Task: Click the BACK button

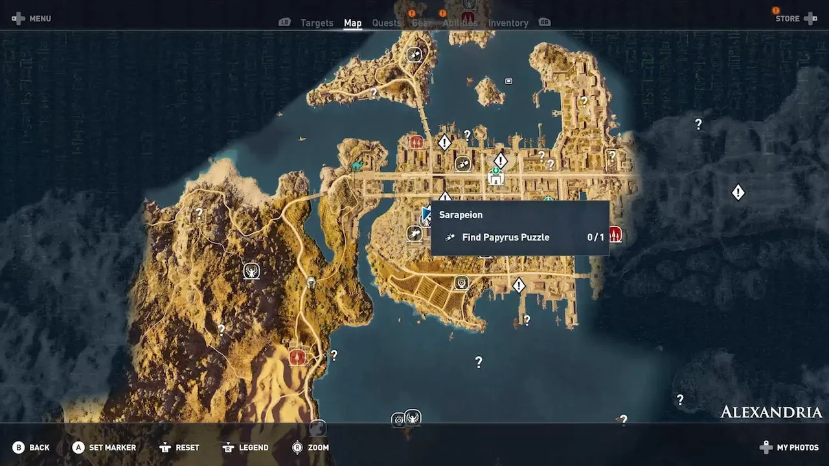Action: tap(31, 447)
